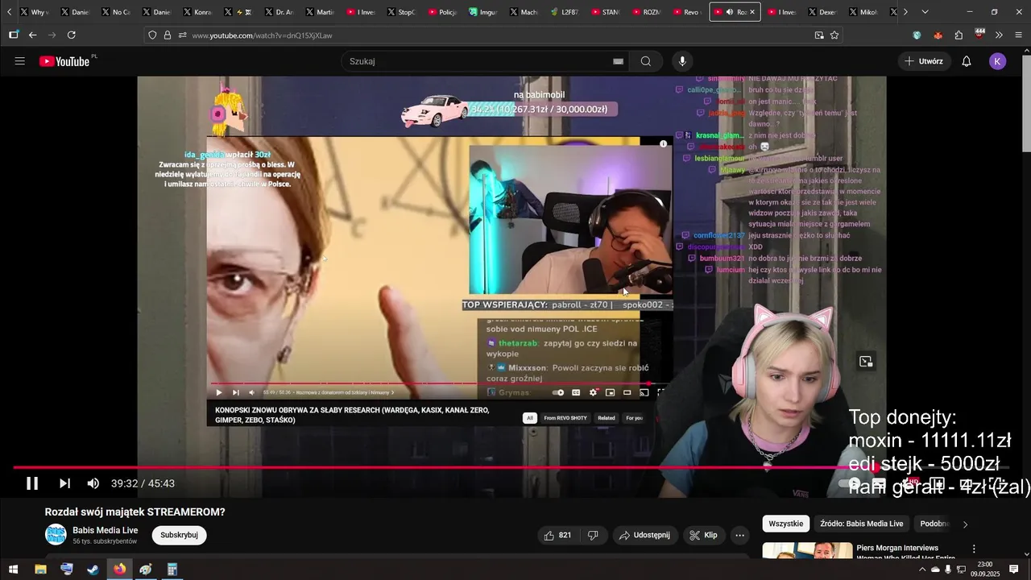Screen dimensions: 1031x580
Task: Open the Piers Morgan Interviews video thumbnail
Action: coord(807,551)
